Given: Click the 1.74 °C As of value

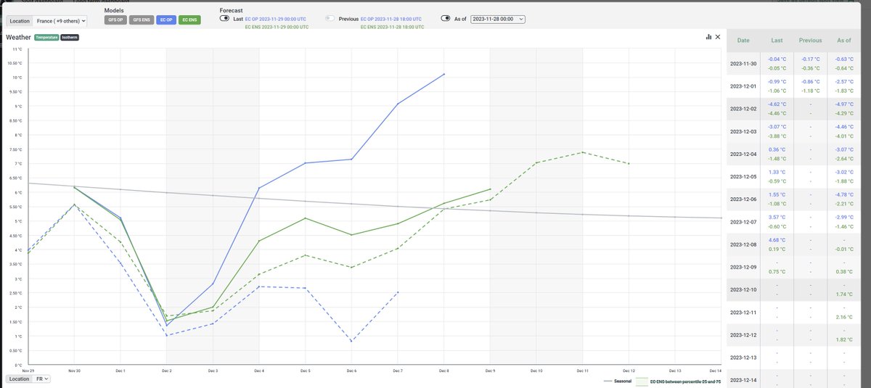Looking at the screenshot, I should pos(843,294).
